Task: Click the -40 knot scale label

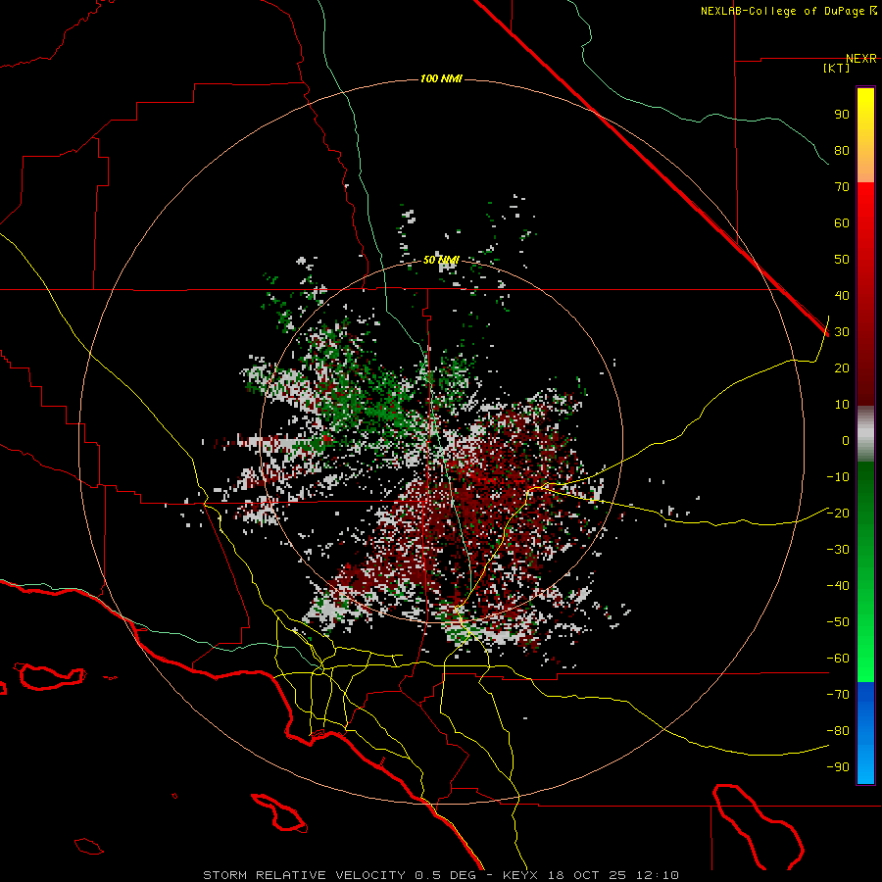Action: 838,586
